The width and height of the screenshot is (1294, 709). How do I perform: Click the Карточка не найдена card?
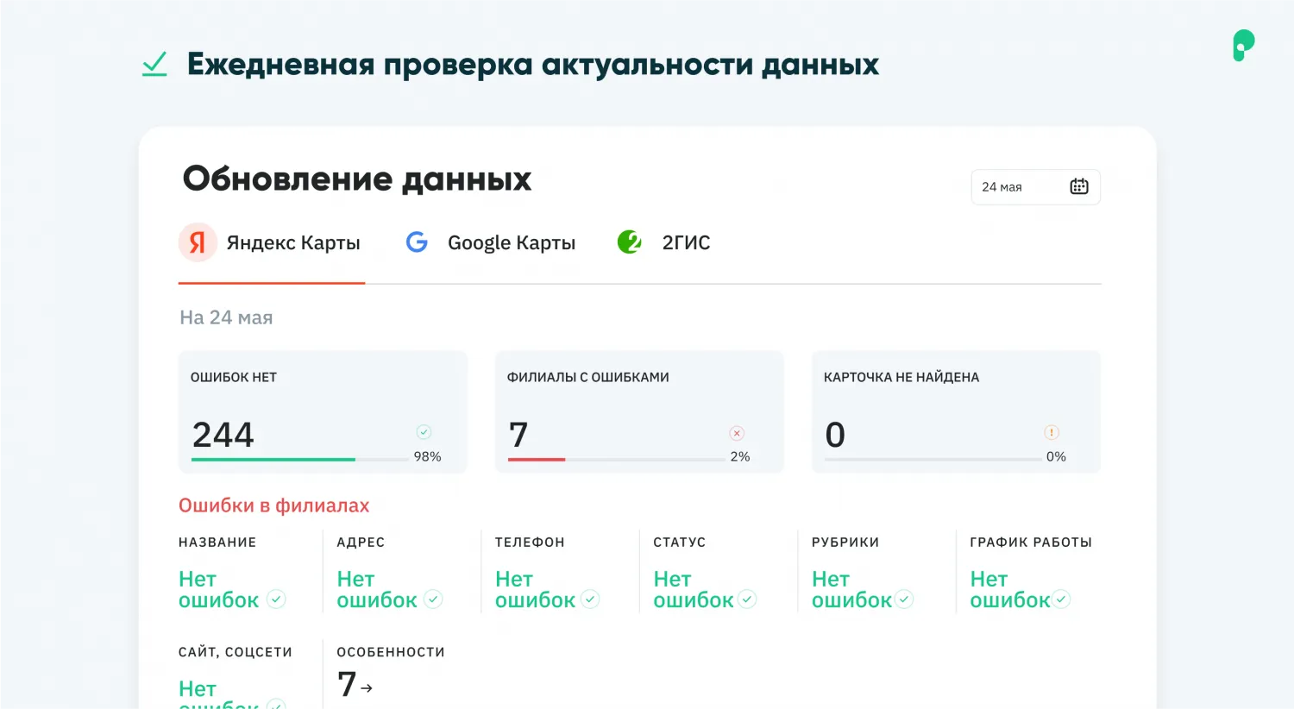(x=956, y=411)
